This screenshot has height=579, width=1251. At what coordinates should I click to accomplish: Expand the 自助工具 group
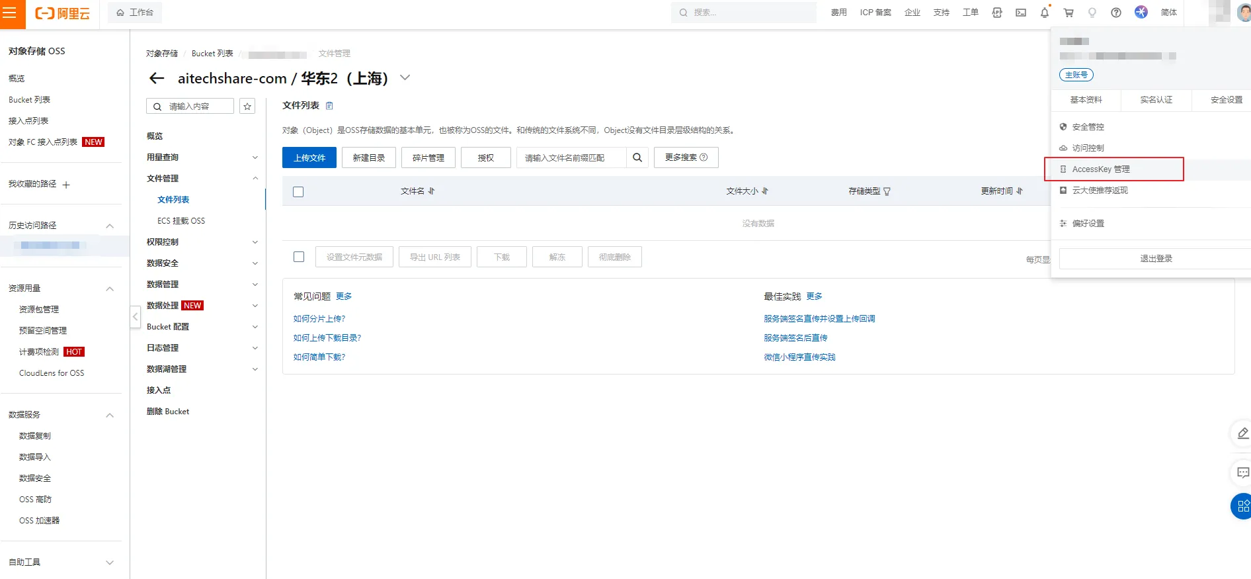coord(110,562)
